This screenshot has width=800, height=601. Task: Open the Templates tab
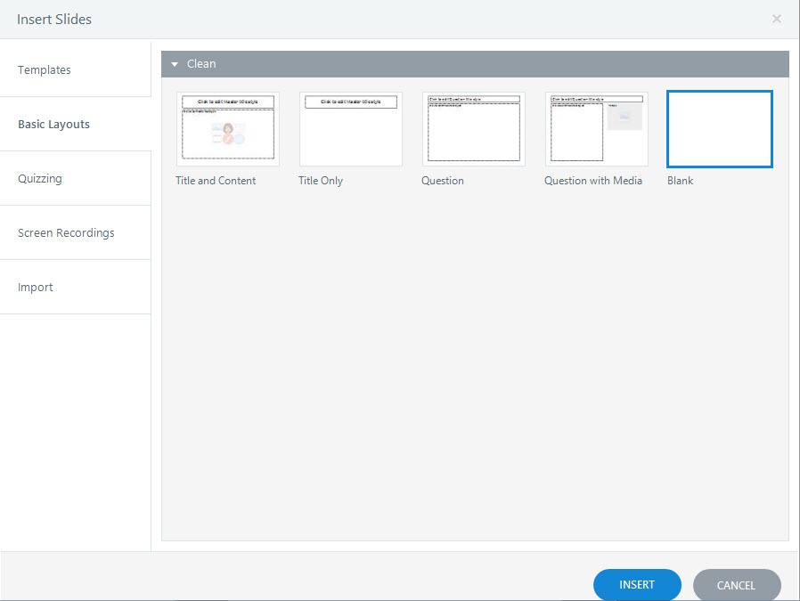coord(45,70)
